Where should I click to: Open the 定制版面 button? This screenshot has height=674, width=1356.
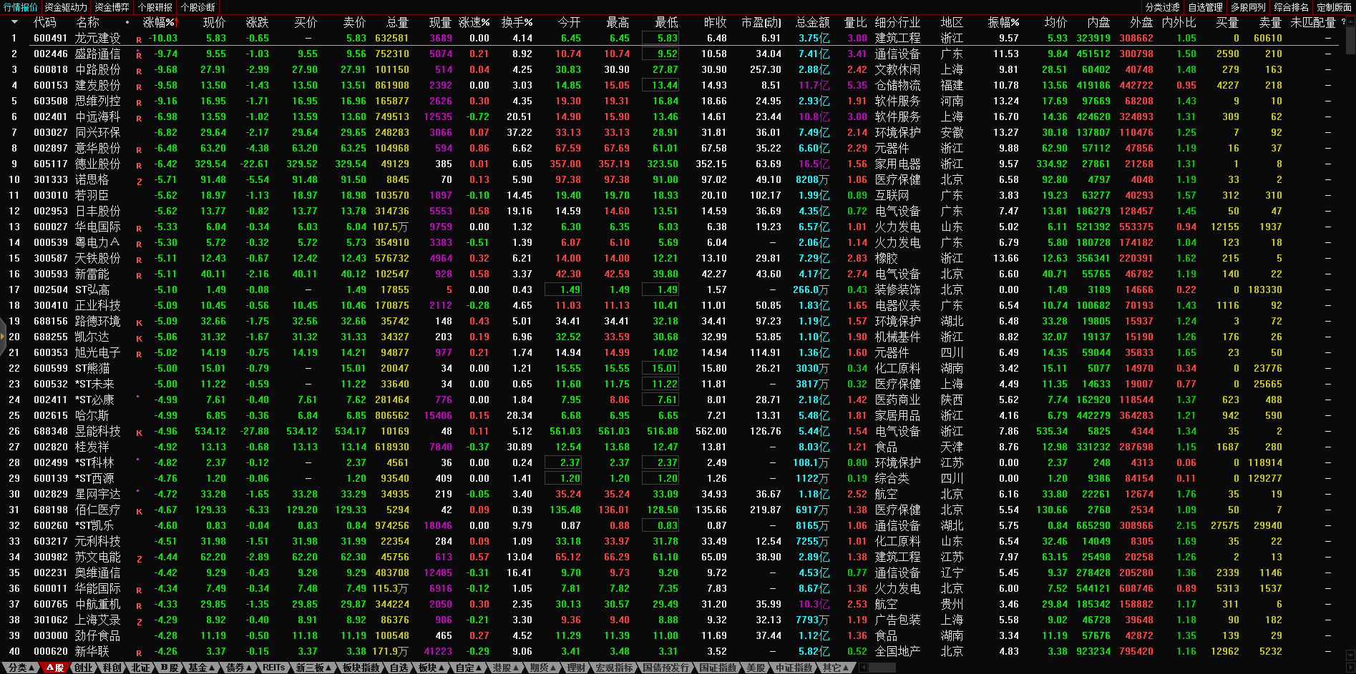pyautogui.click(x=1334, y=7)
